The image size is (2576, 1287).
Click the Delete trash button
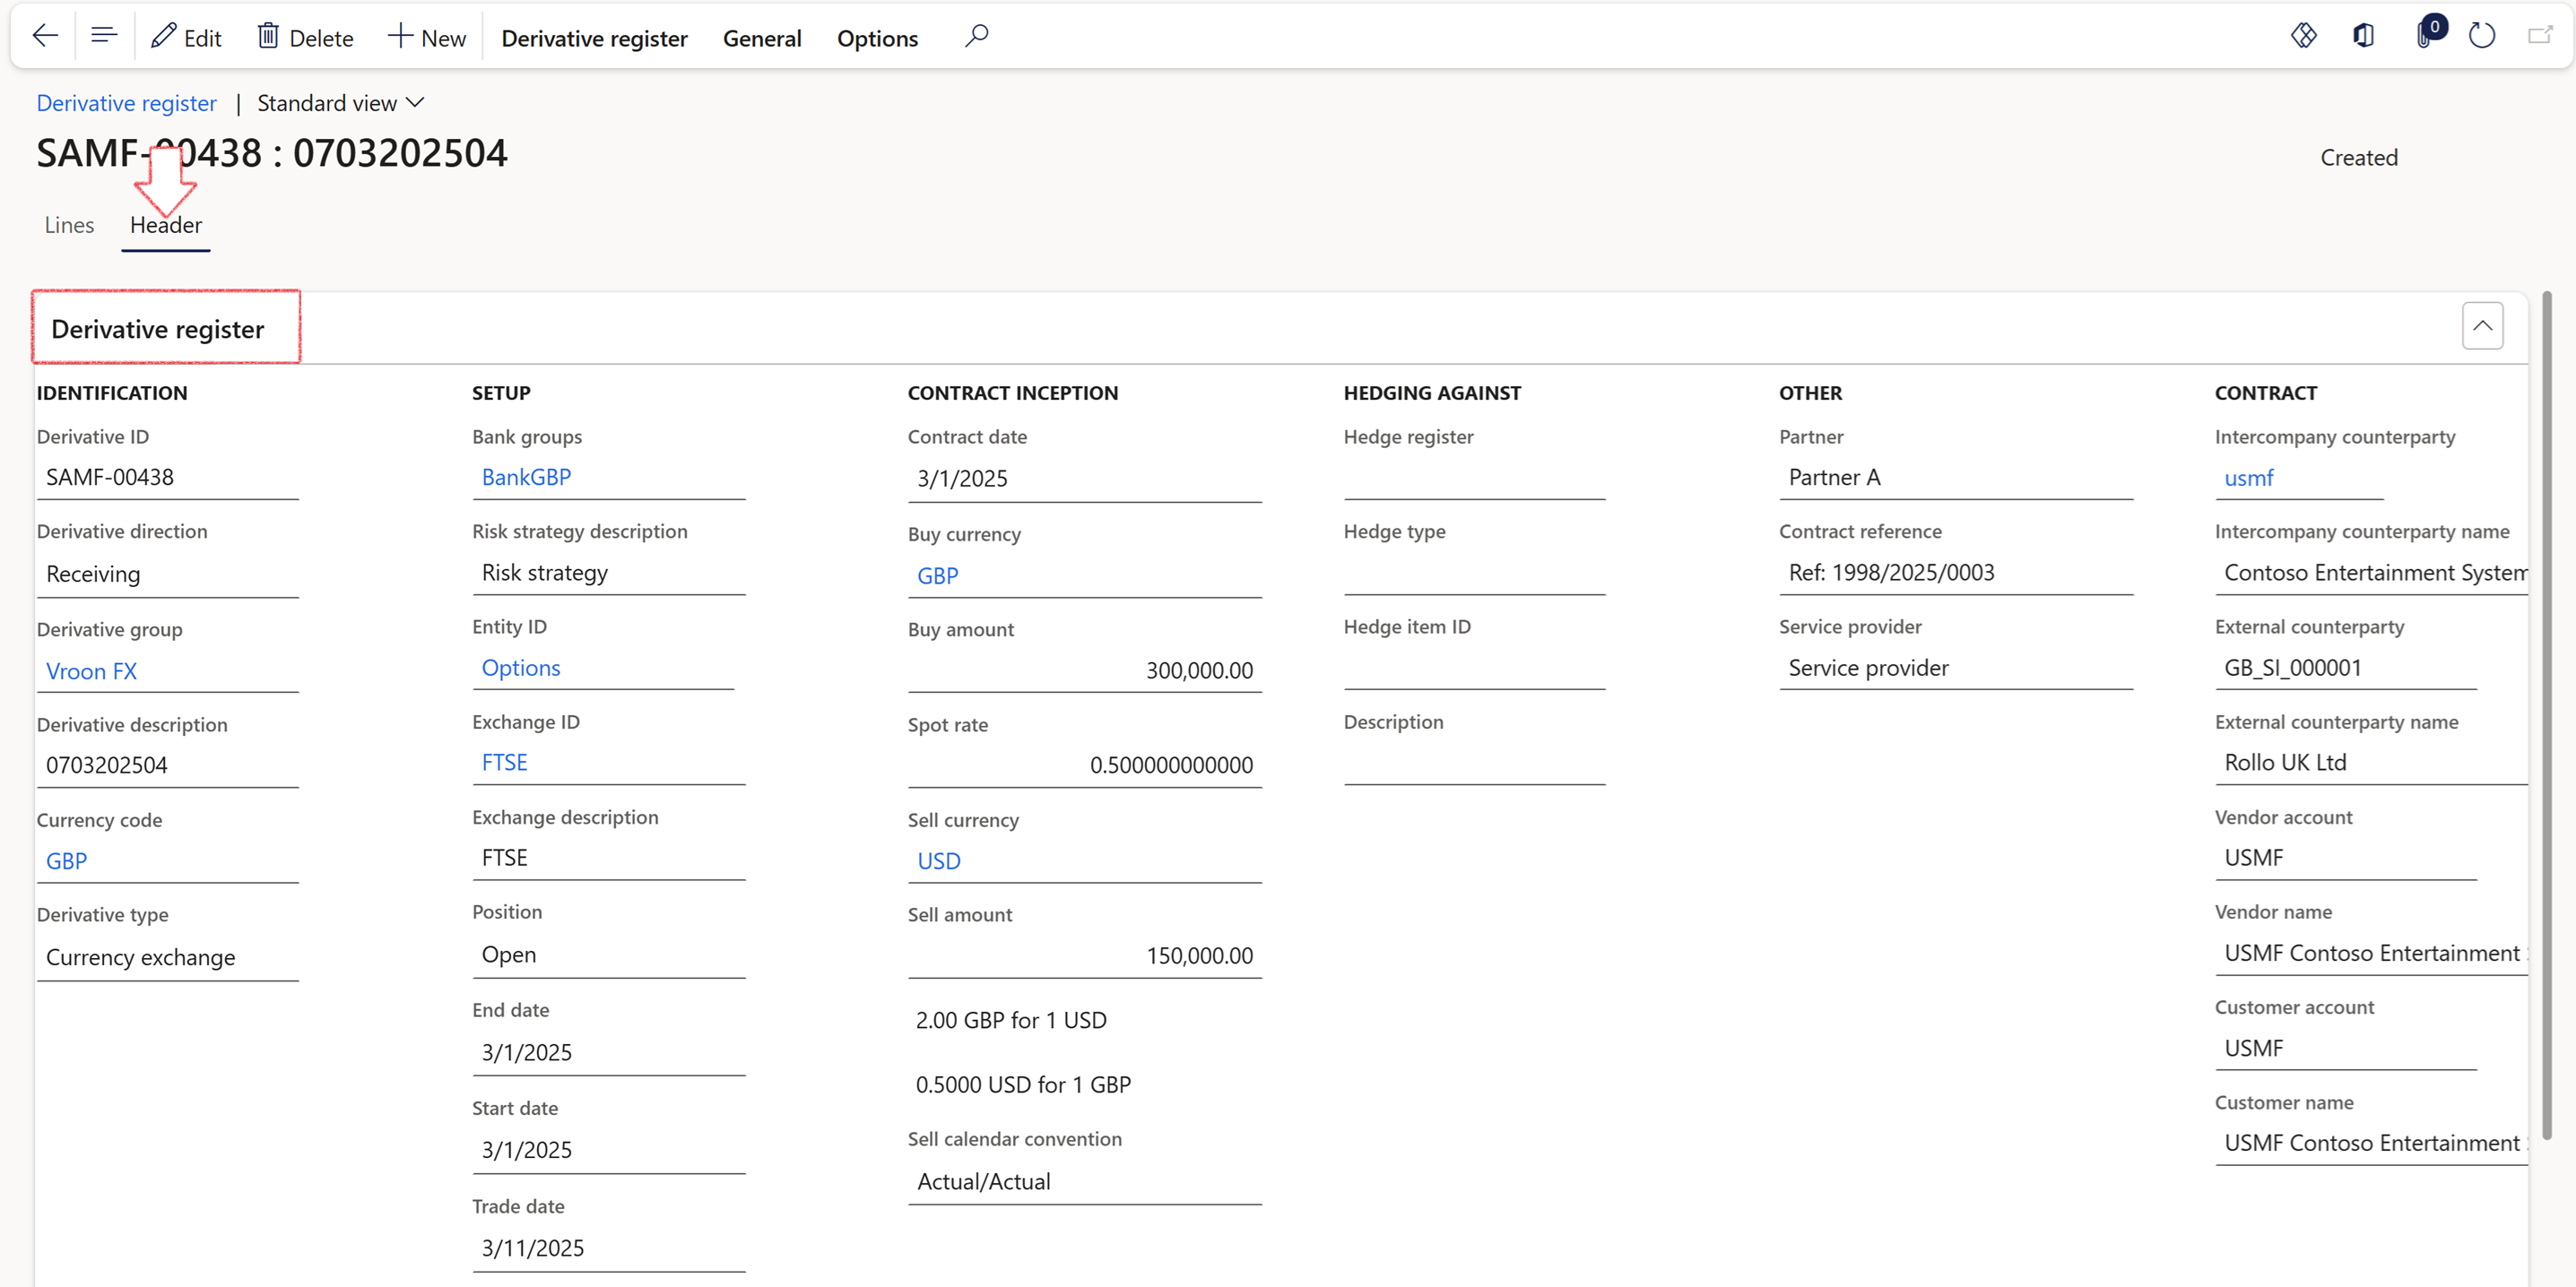(x=305, y=38)
